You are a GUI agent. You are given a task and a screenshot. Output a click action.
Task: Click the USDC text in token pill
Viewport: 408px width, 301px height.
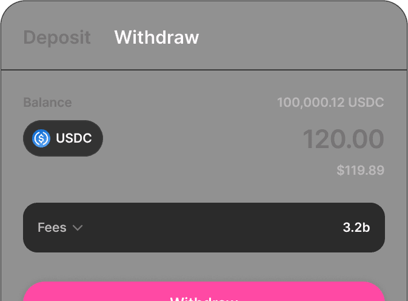74,138
